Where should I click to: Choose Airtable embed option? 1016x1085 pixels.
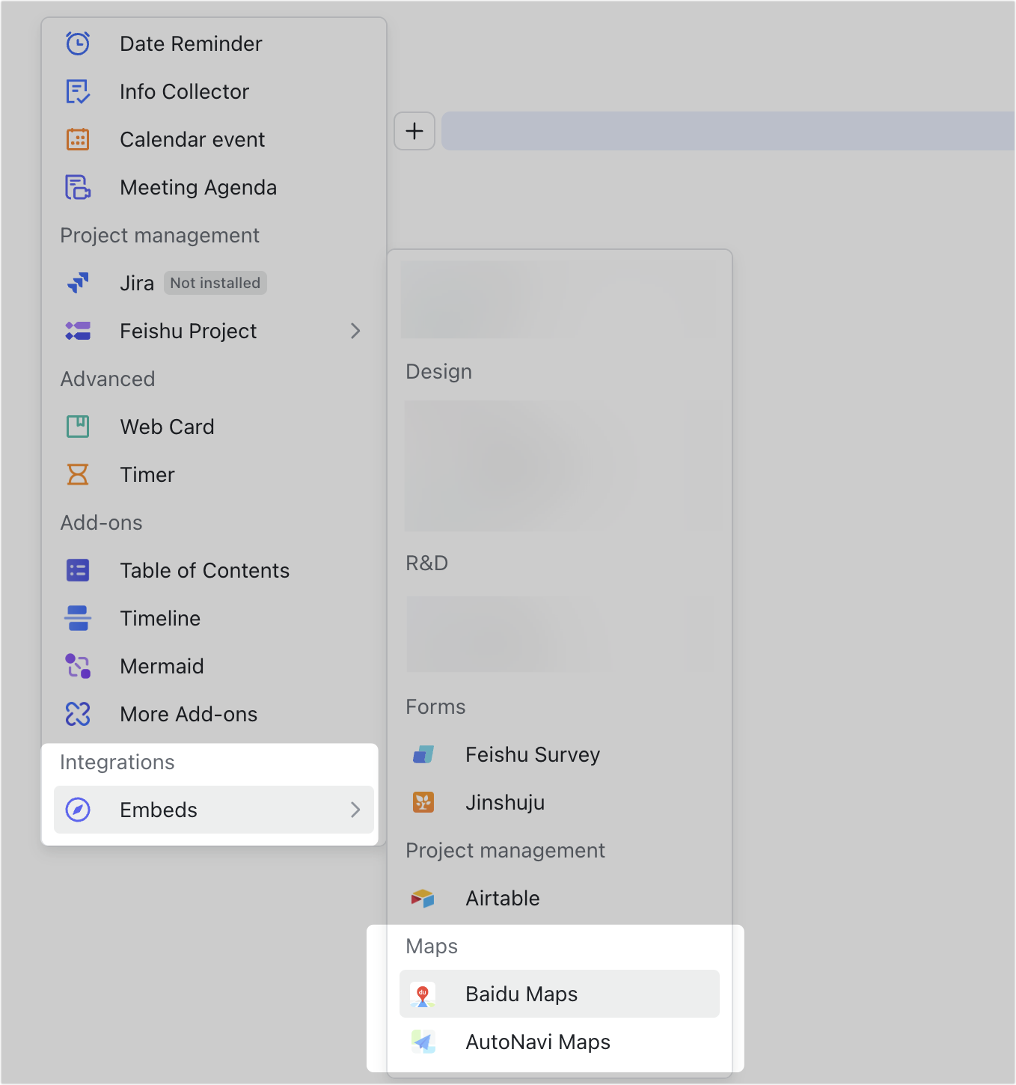pos(560,898)
